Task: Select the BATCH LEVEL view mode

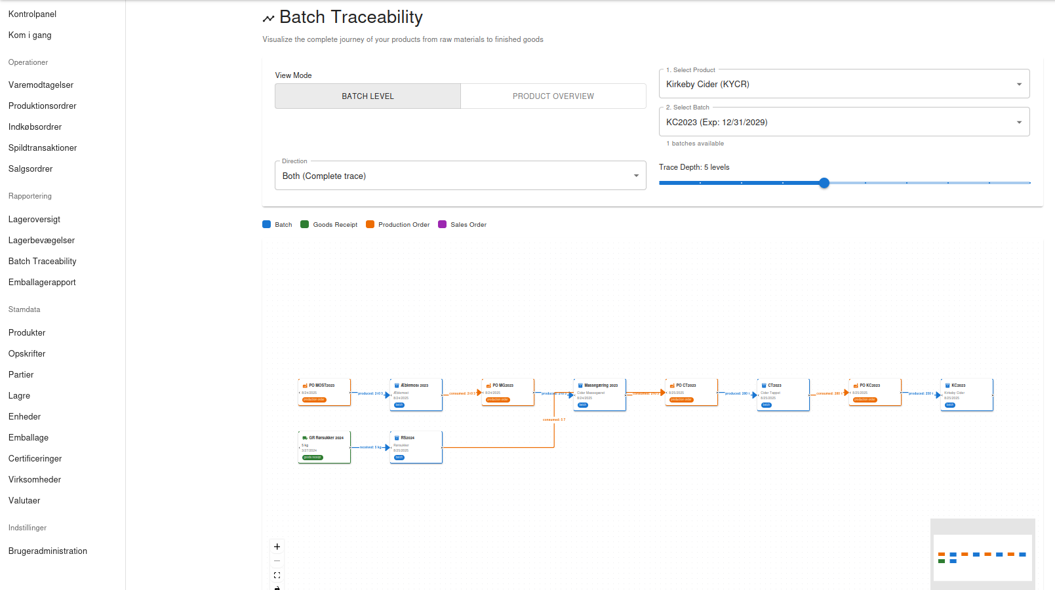Action: tap(368, 96)
